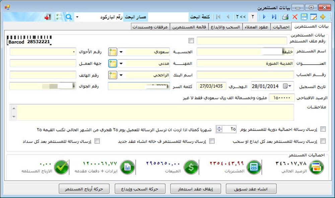This screenshot has height=198, width=335.
Task: Go to the last record with the navigation arrow
Action: coord(274,17)
